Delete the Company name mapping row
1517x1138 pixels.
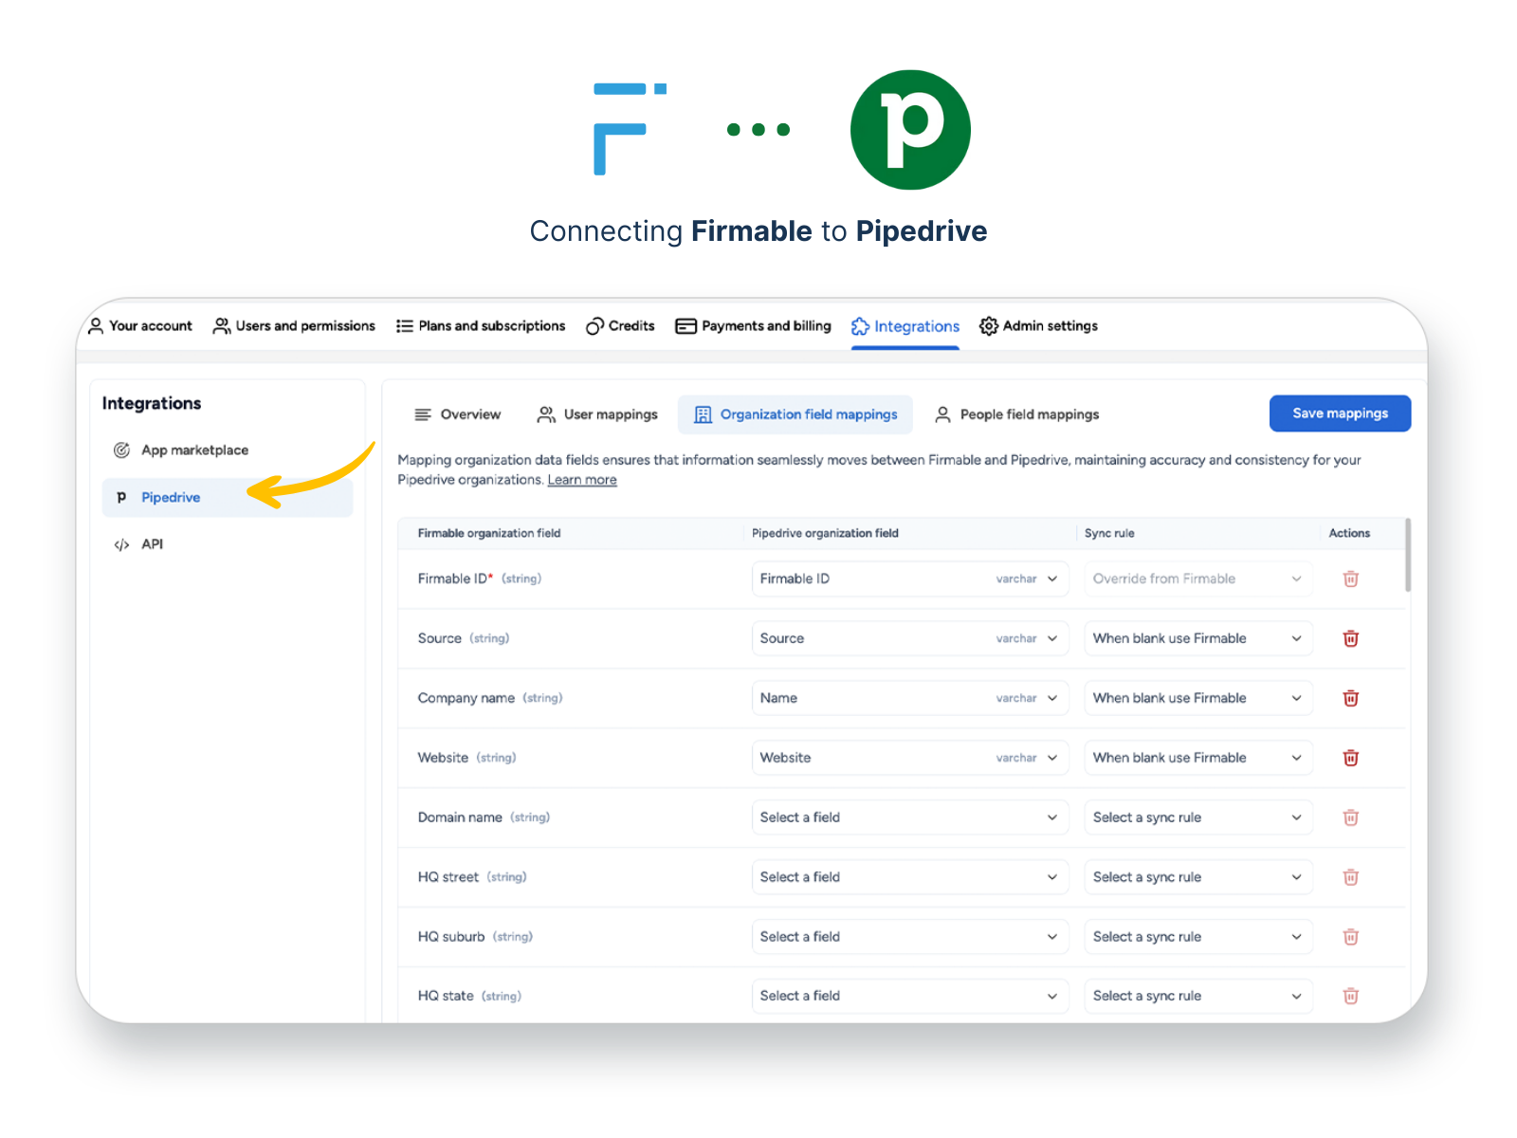click(x=1350, y=698)
